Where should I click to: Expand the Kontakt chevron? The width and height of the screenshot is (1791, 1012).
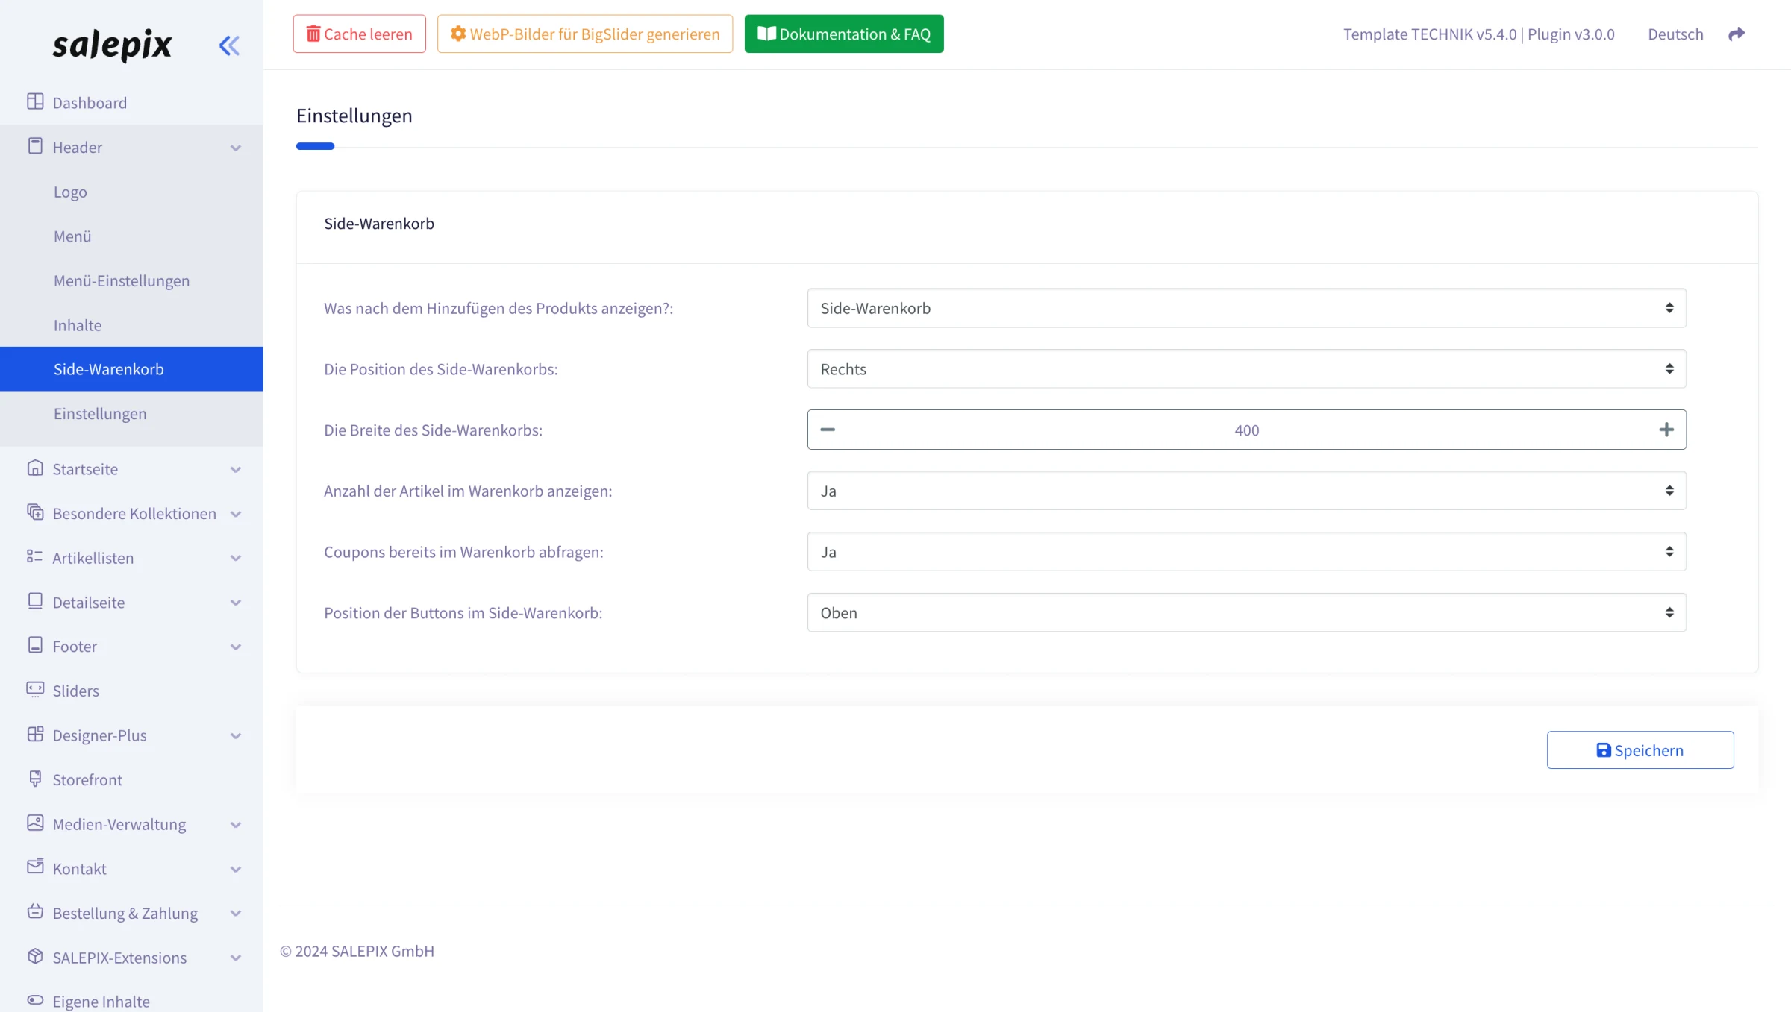[x=236, y=869]
